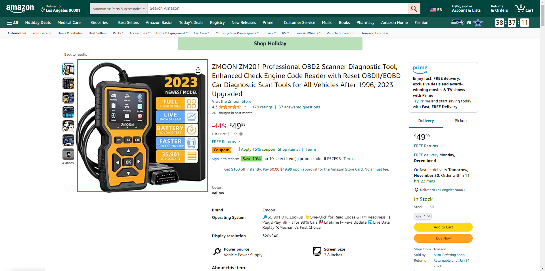Click the US flag language selector

tap(436, 10)
